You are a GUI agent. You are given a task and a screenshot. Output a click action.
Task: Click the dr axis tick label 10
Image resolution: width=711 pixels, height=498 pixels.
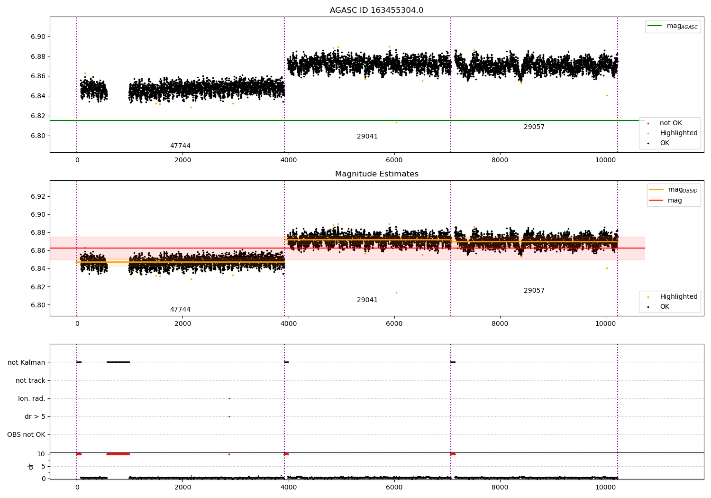tap(41, 454)
